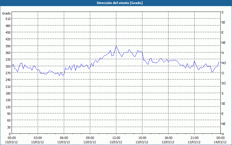Viewport: 232px width, 145px height.
Task: Click the 330 value on the left axis
Action: (8, 59)
